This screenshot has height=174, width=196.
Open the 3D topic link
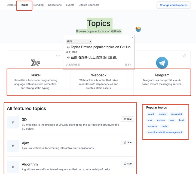[24, 120]
